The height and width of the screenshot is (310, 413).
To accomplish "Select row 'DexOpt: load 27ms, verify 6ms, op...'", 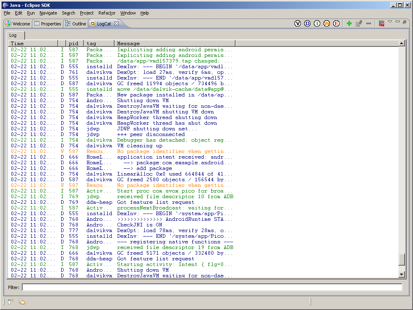I will coord(203,72).
